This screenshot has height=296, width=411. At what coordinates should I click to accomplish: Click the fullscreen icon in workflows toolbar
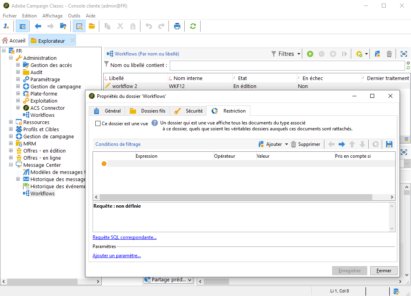click(x=404, y=54)
